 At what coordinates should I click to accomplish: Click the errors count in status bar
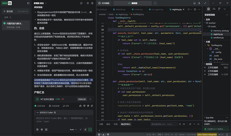click(x=100, y=134)
